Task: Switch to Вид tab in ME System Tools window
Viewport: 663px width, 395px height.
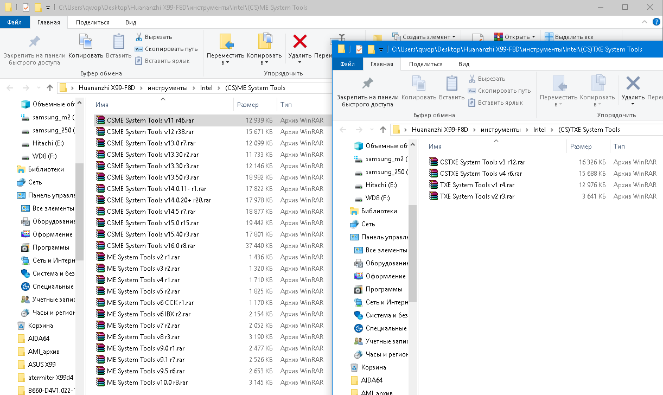Action: pyautogui.click(x=131, y=22)
